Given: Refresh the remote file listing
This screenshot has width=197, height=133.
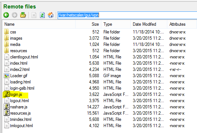Looking at the screenshot, I should (42, 15).
